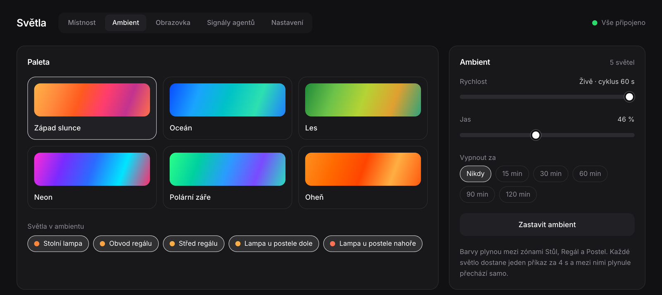662x295 pixels.
Task: Toggle Stolní lampa in ambient
Action: click(58, 244)
